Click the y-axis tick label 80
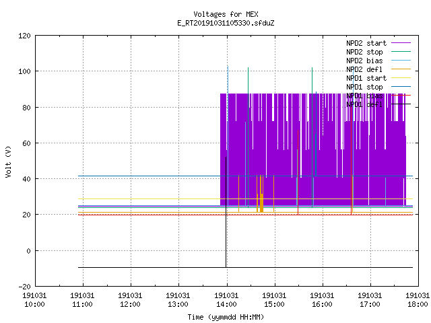 pos(26,108)
